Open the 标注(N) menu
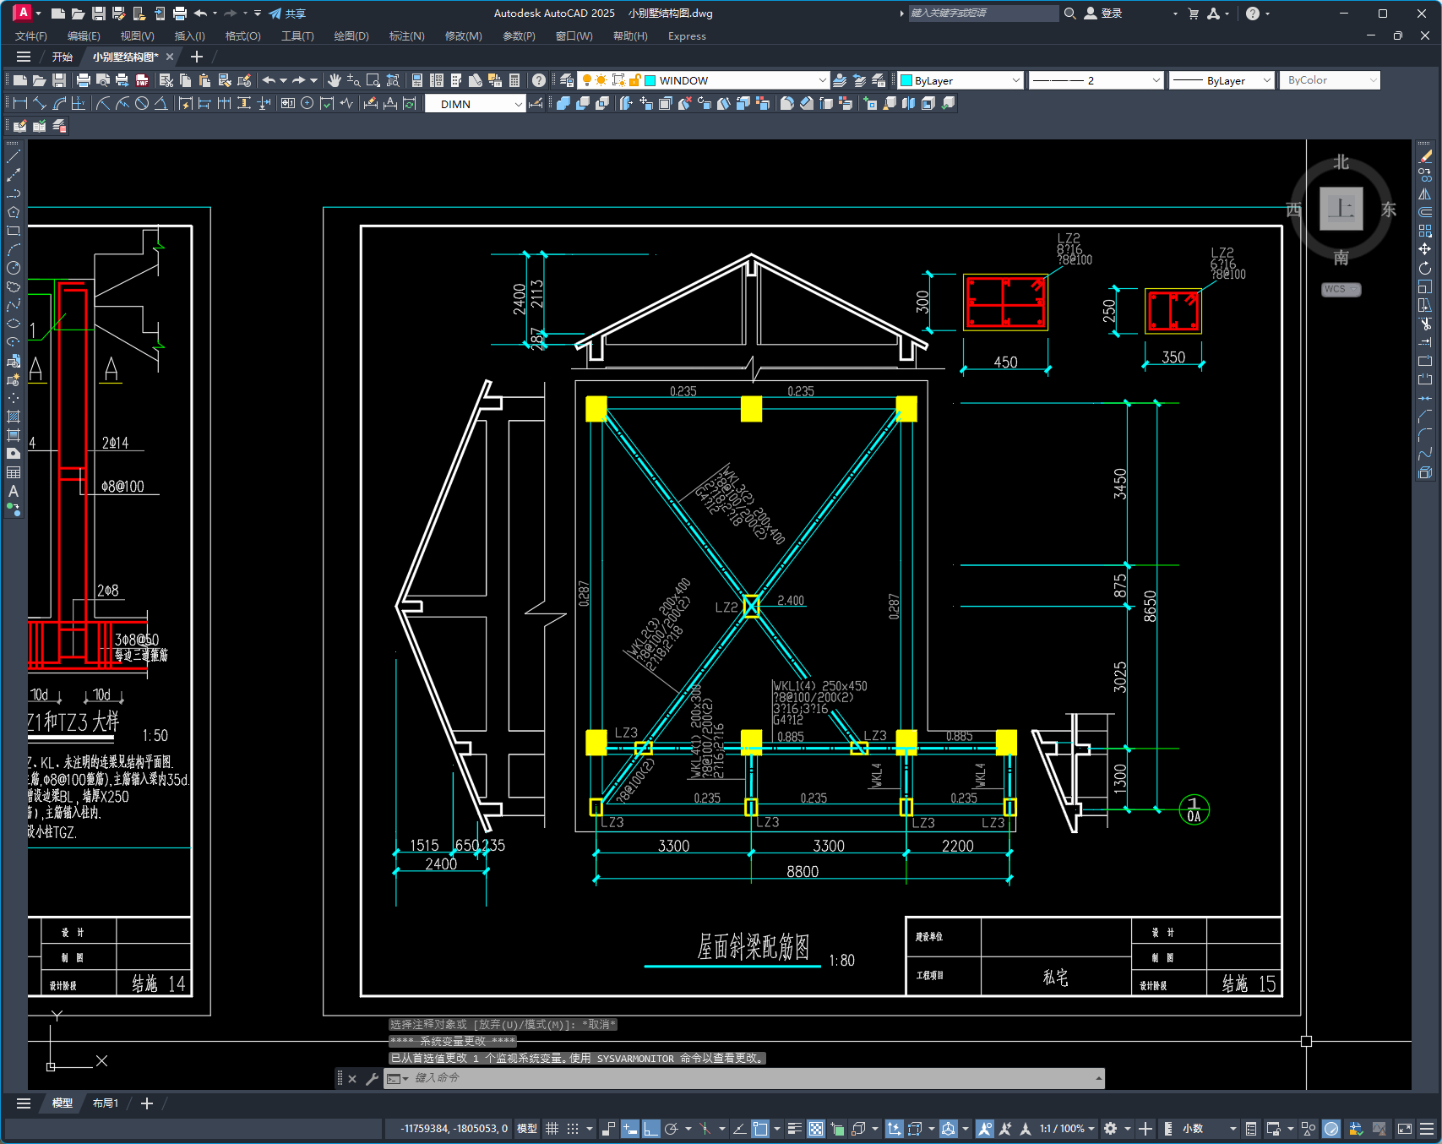Viewport: 1442px width, 1144px height. pyautogui.click(x=407, y=36)
